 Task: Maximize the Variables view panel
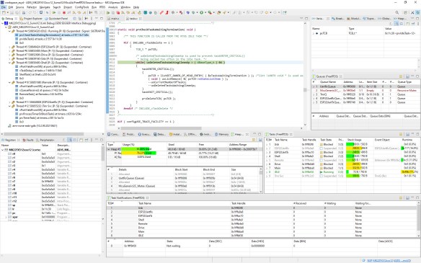(x=417, y=19)
